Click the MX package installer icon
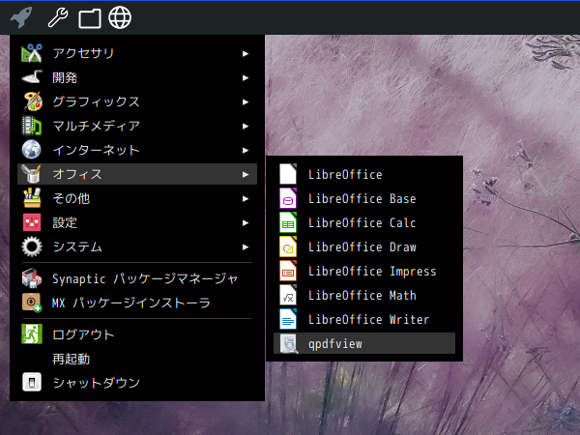This screenshot has width=580, height=435. tap(32, 303)
